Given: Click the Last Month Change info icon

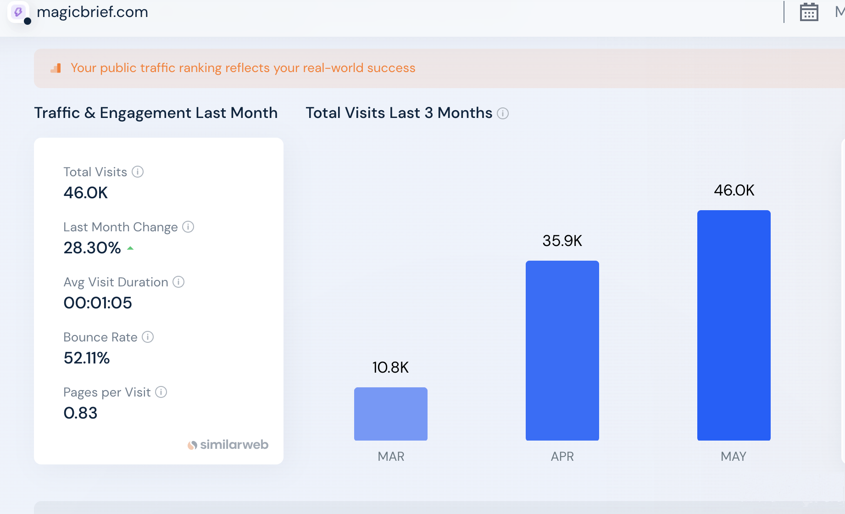Looking at the screenshot, I should pos(188,227).
